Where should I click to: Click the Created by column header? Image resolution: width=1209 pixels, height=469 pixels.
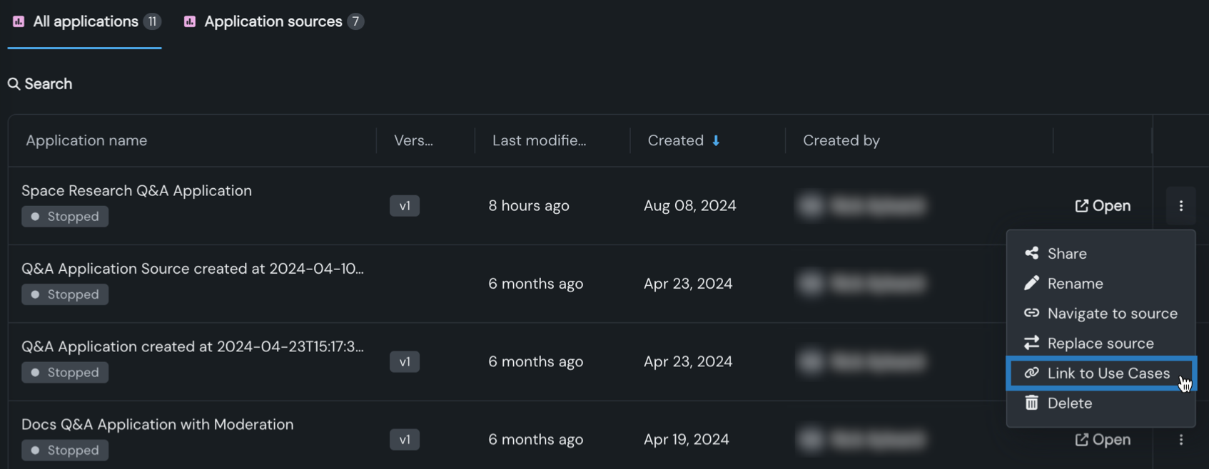(841, 140)
